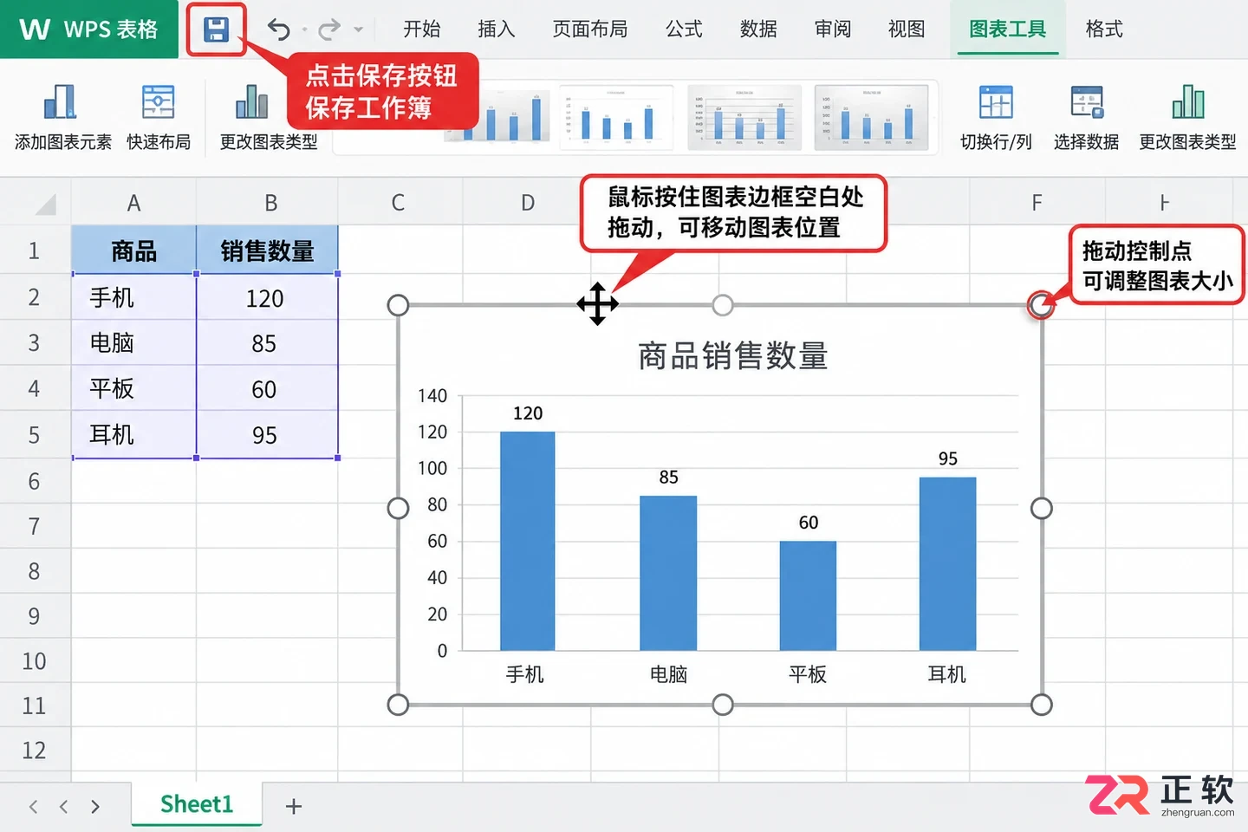Click cell with value 120
1248x832 pixels.
coord(267,298)
